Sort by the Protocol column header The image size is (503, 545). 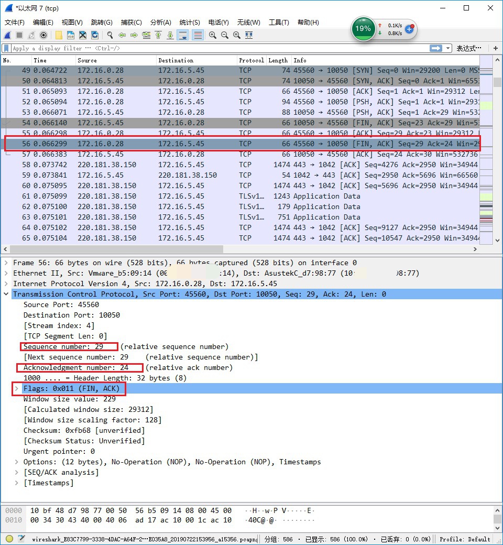(251, 60)
